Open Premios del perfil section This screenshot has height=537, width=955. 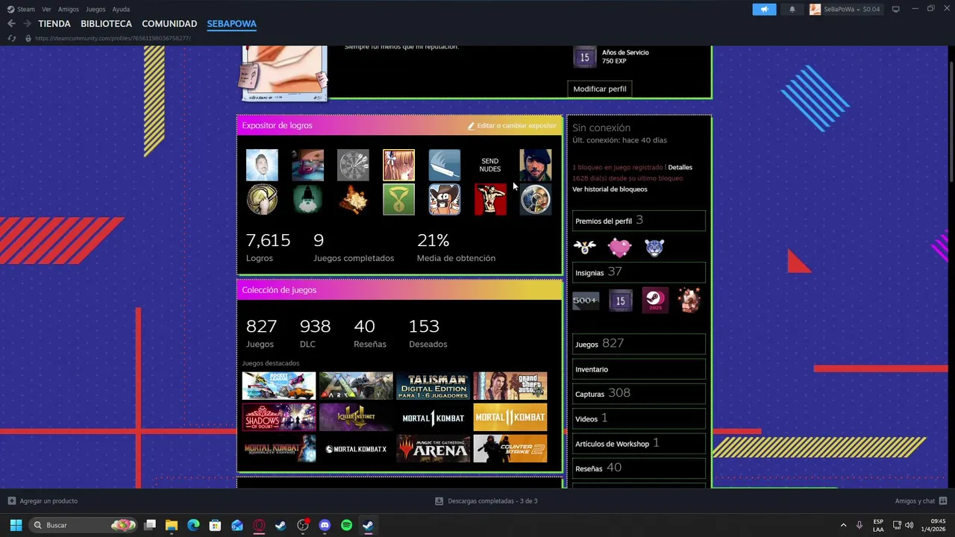[639, 221]
